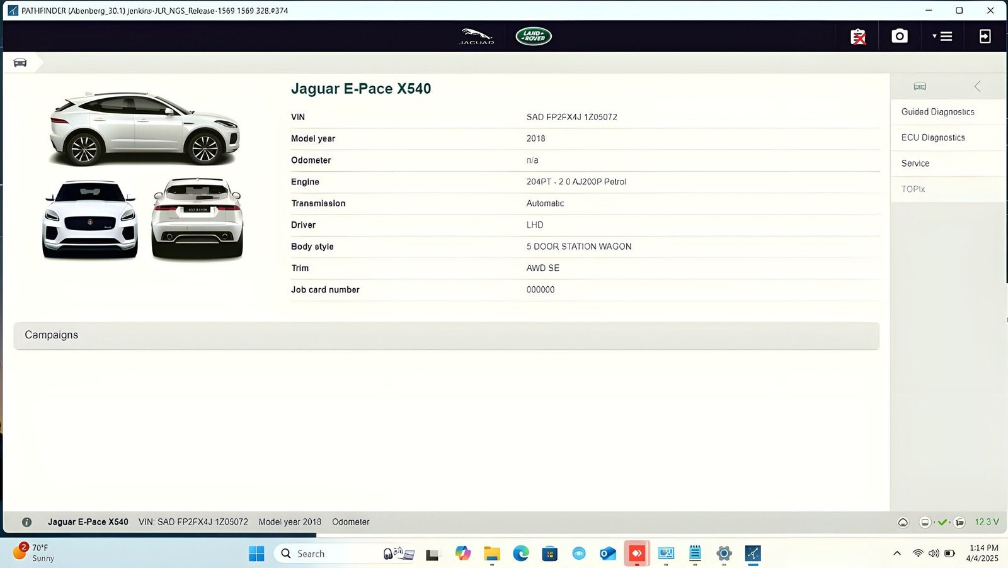Click the front-view E-Pace image
This screenshot has width=1008, height=568.
tap(90, 220)
